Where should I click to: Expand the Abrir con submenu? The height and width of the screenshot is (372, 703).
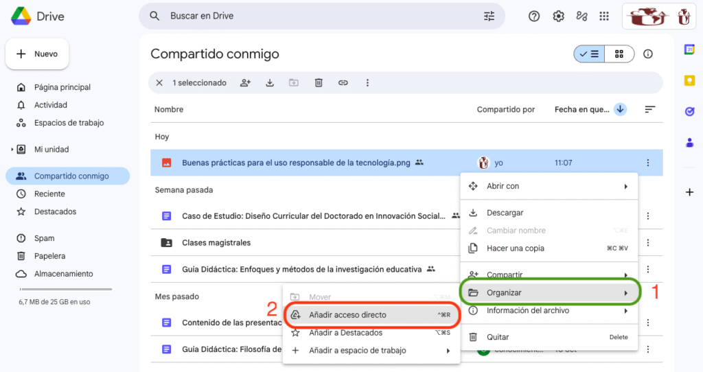(x=549, y=186)
